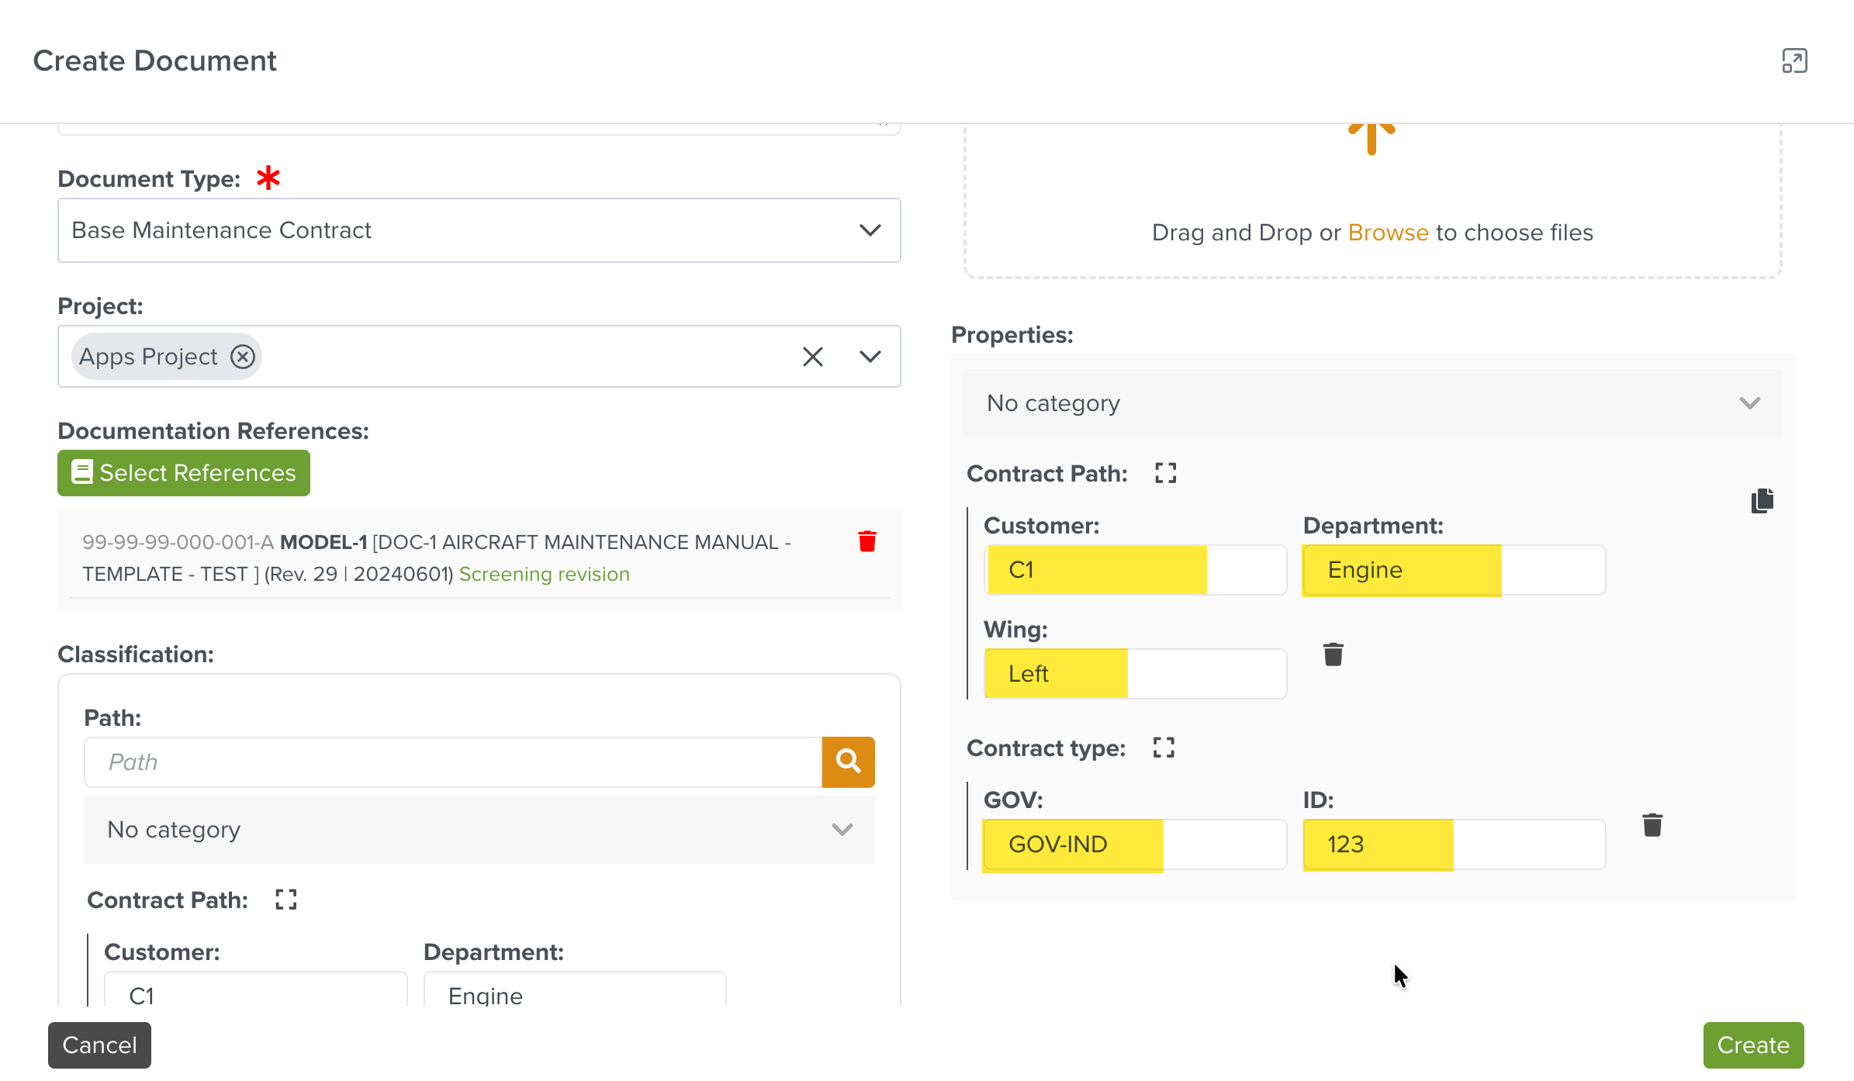Click Browse to choose files
The width and height of the screenshot is (1854, 1081).
pyautogui.click(x=1388, y=233)
